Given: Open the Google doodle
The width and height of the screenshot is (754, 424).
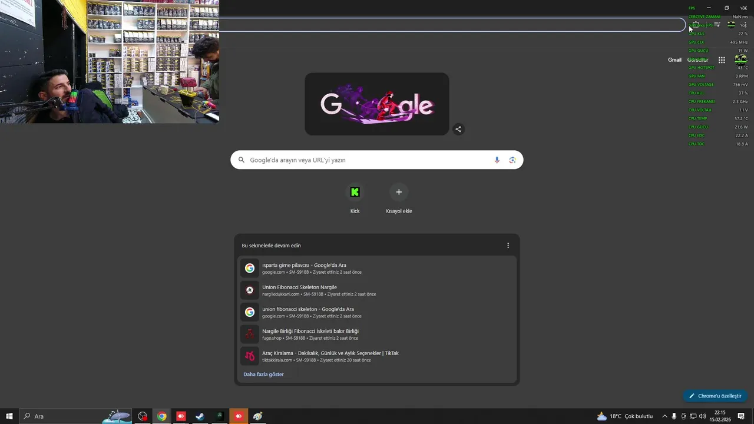Looking at the screenshot, I should (x=377, y=104).
